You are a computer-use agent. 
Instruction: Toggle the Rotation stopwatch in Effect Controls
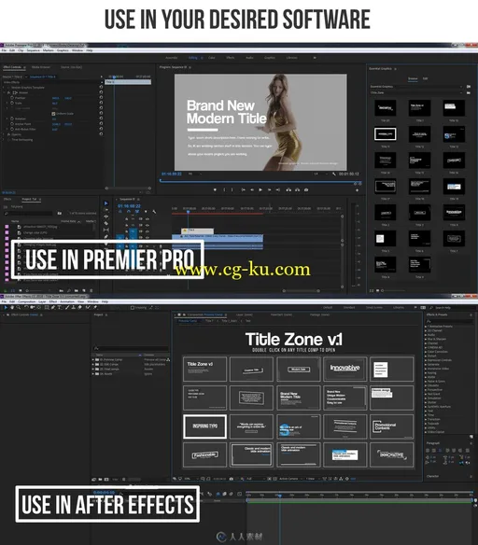12,119
